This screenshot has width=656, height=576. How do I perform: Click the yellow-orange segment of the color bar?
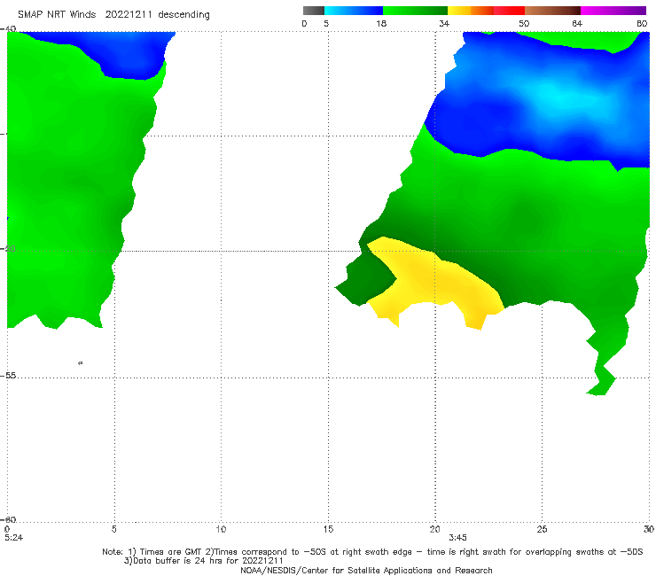click(470, 11)
